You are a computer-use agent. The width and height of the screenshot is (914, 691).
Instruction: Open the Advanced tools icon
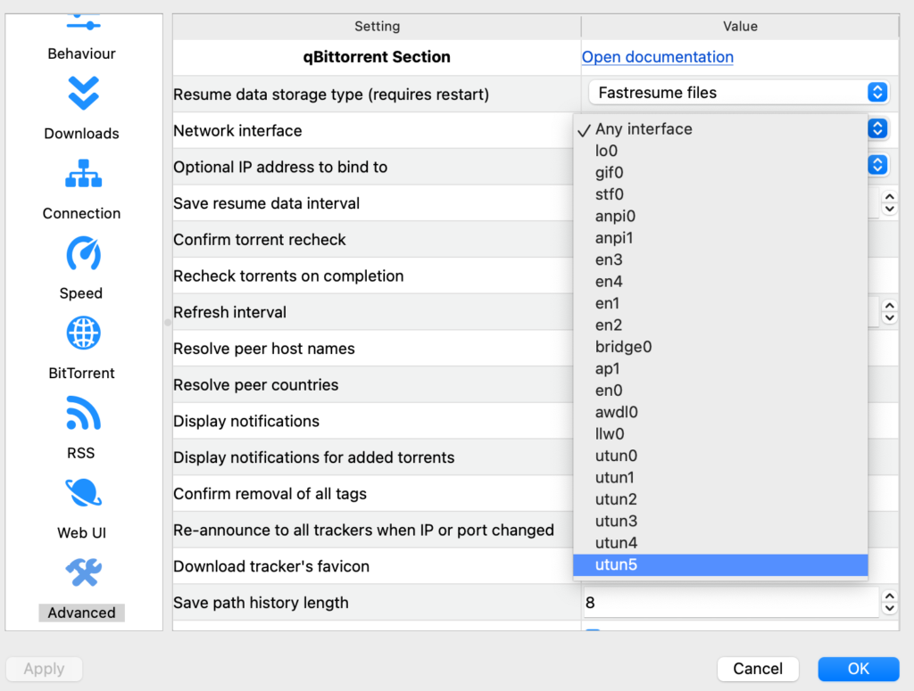[83, 572]
